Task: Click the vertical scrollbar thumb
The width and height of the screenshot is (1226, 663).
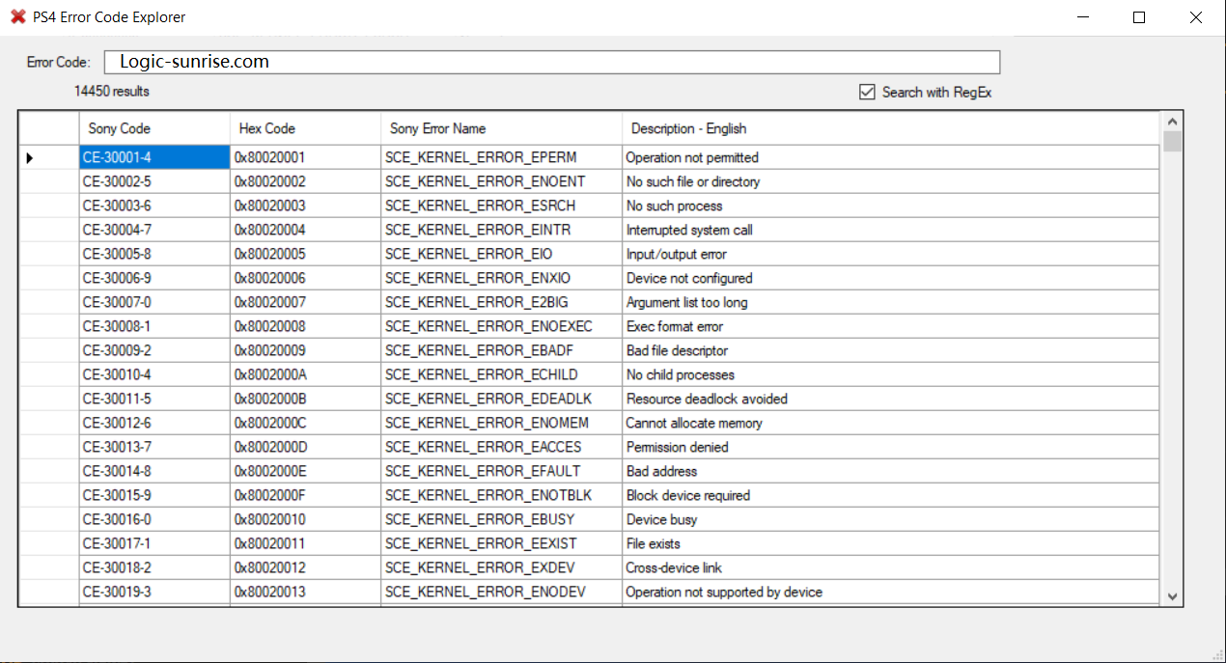Action: point(1173,143)
